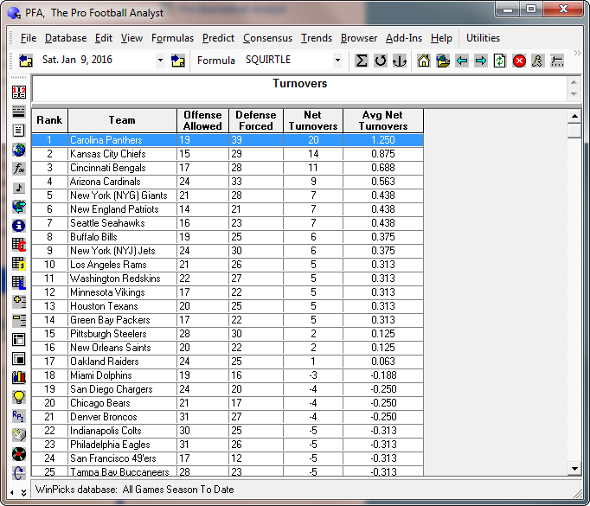This screenshot has width=590, height=506.
Task: Click the yellow light bulb icon
Action: pos(19,396)
